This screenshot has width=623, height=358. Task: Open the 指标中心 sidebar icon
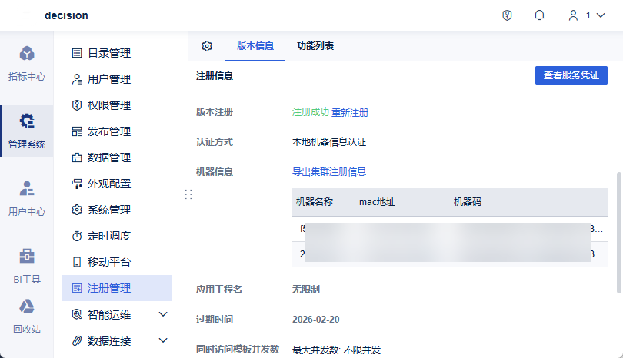click(27, 63)
